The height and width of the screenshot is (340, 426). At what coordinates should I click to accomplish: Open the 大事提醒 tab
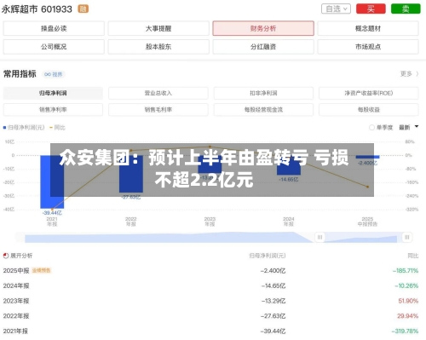[158, 28]
